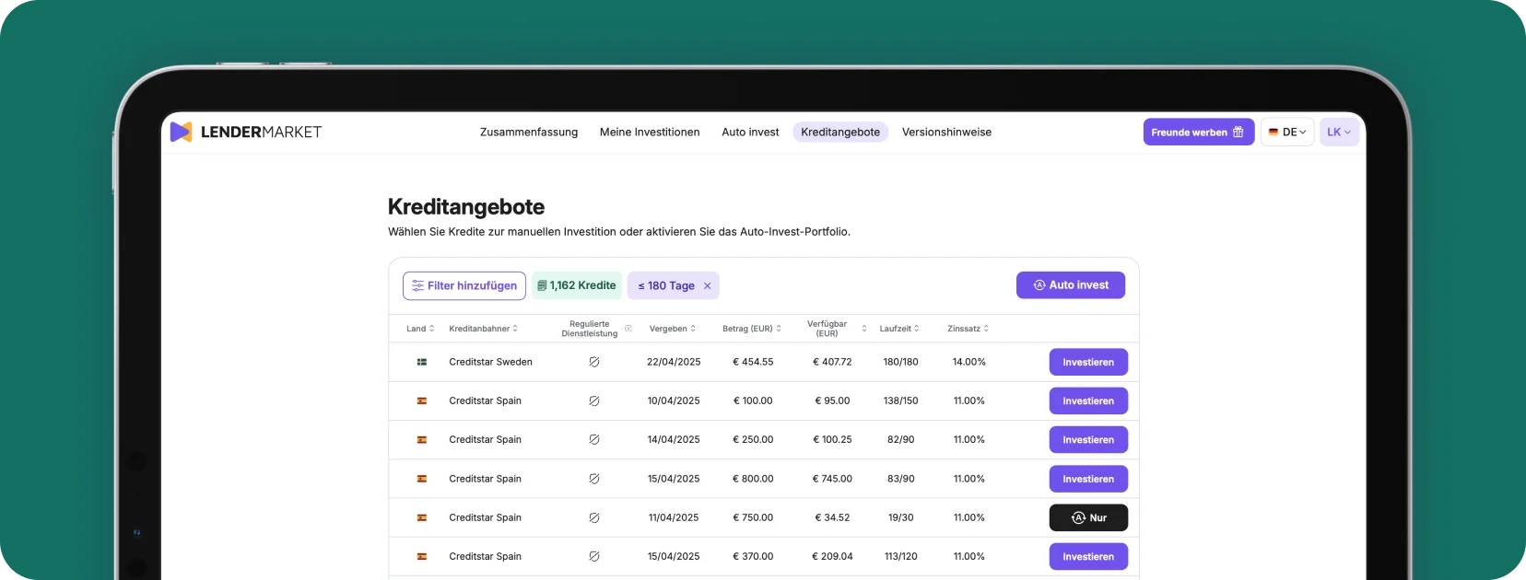
Task: Open the Versionshinweise tab
Action: [946, 132]
